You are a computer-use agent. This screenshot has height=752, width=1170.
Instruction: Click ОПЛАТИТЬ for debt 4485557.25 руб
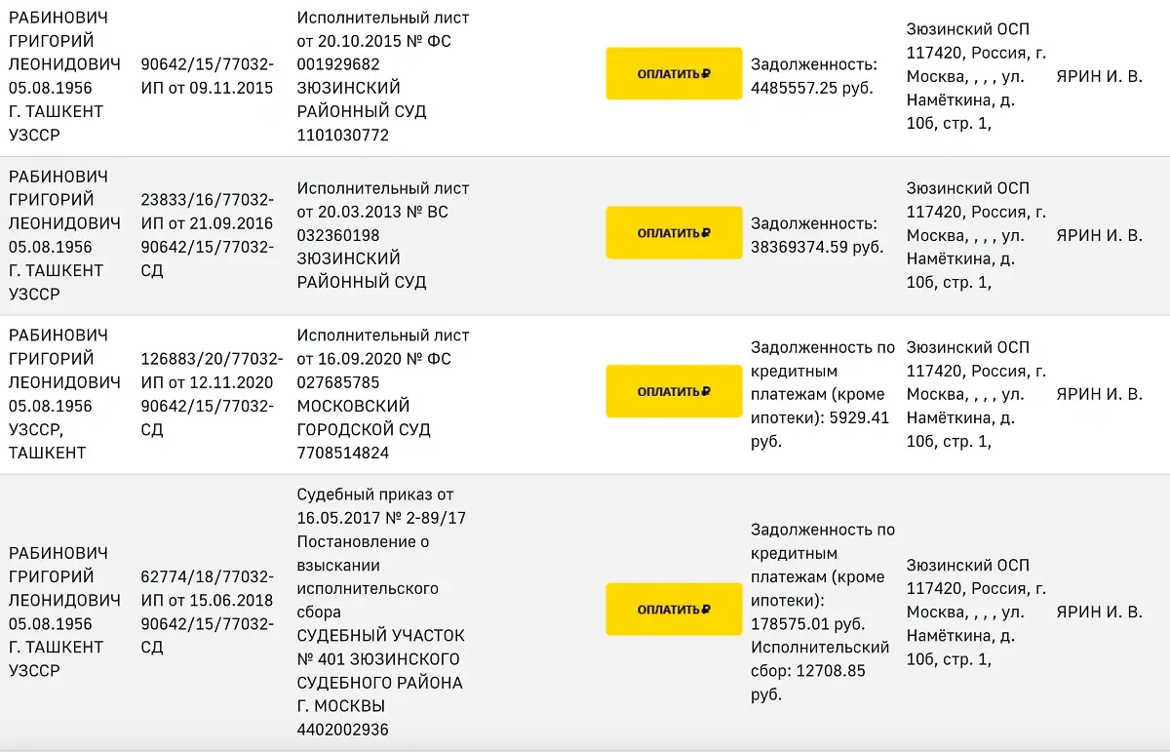click(674, 73)
